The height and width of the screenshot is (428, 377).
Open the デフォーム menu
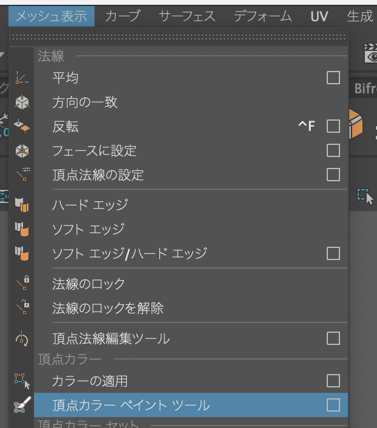(263, 16)
